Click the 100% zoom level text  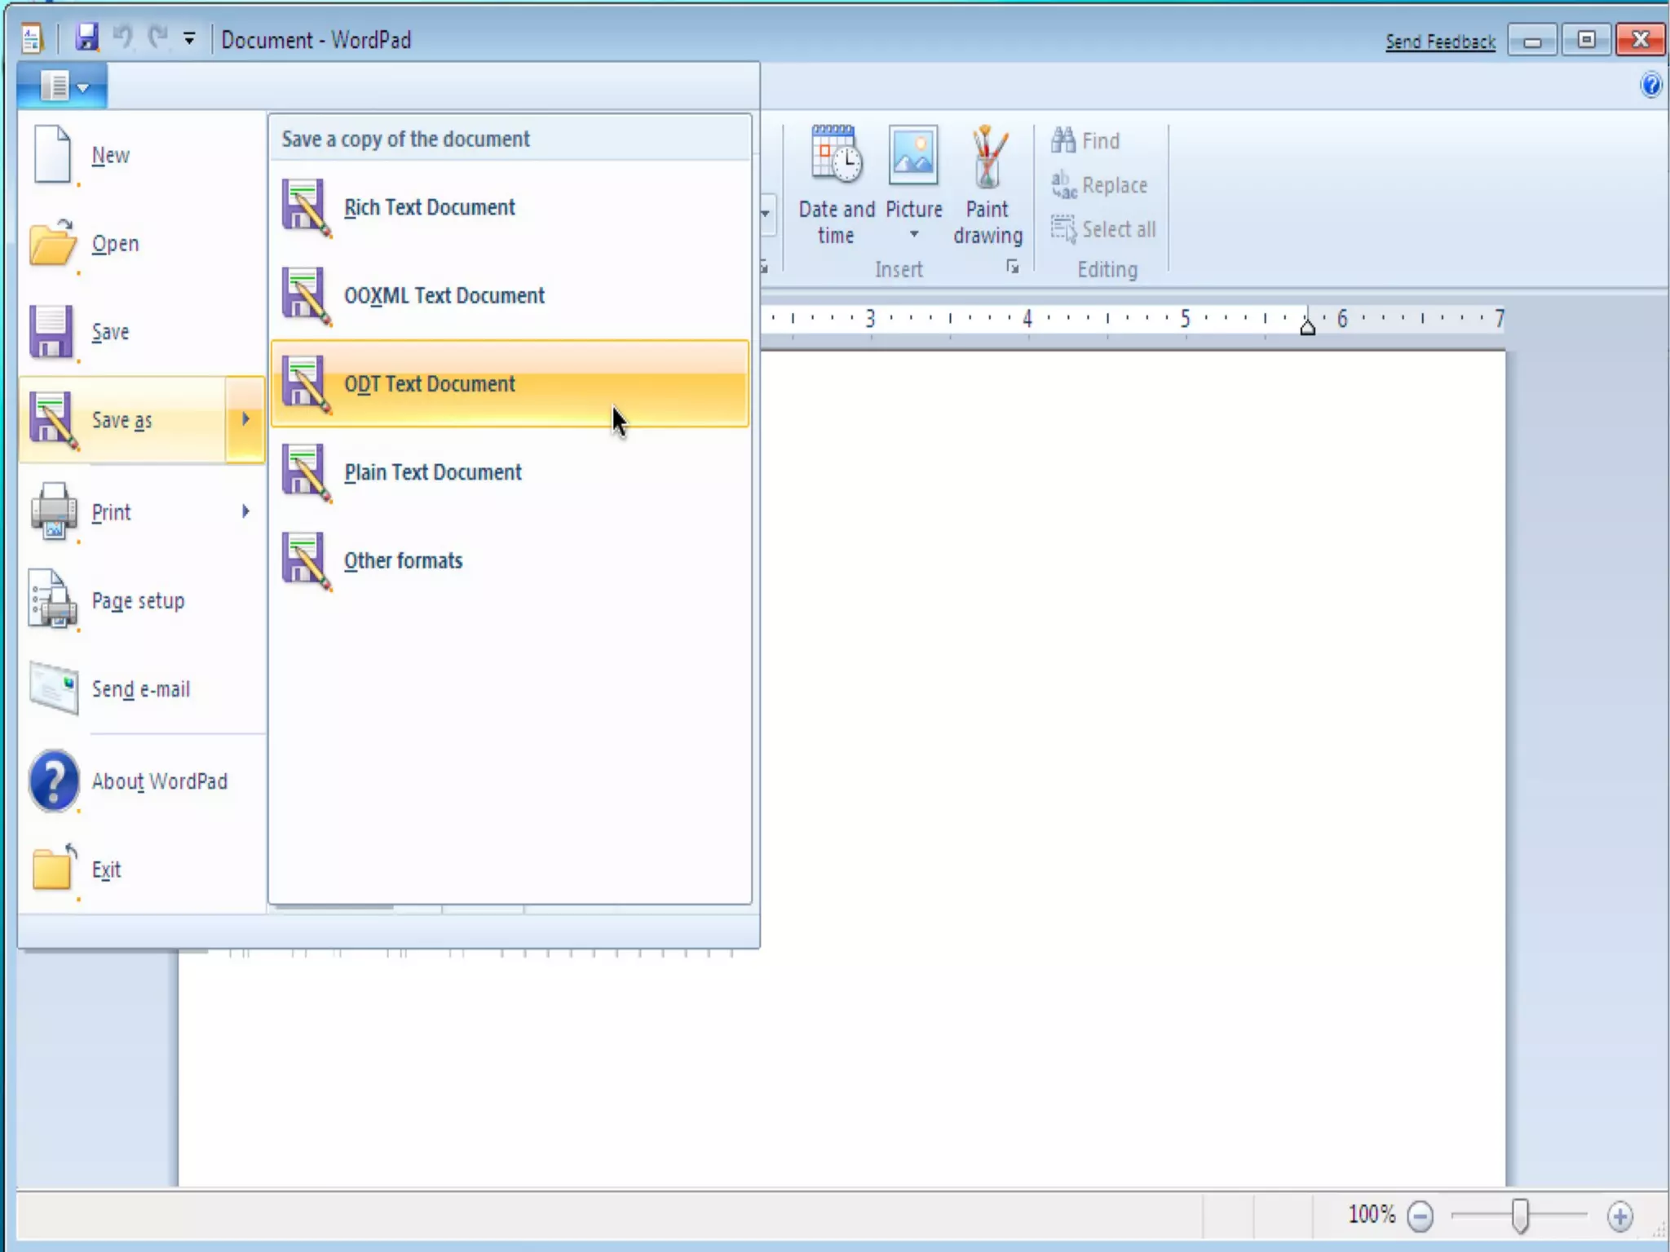click(x=1372, y=1214)
